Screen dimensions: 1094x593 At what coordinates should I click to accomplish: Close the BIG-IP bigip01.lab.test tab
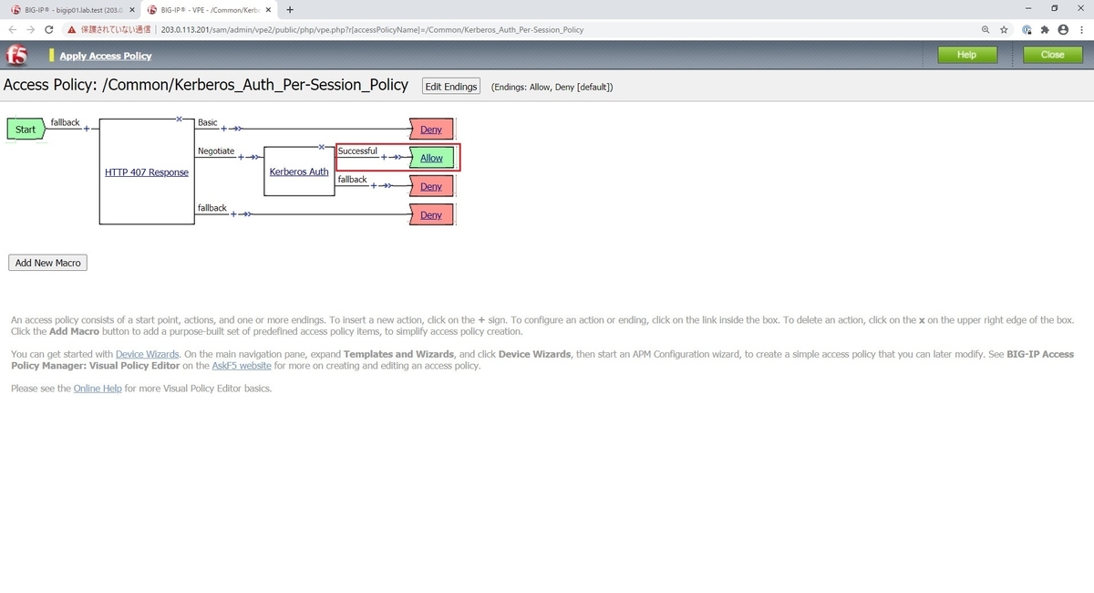point(130,9)
